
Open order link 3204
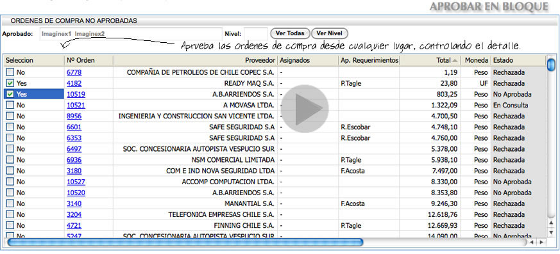74,215
